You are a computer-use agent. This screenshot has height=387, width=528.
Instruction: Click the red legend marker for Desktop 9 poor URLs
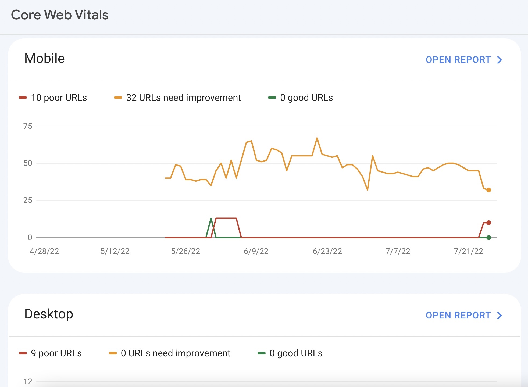click(23, 353)
